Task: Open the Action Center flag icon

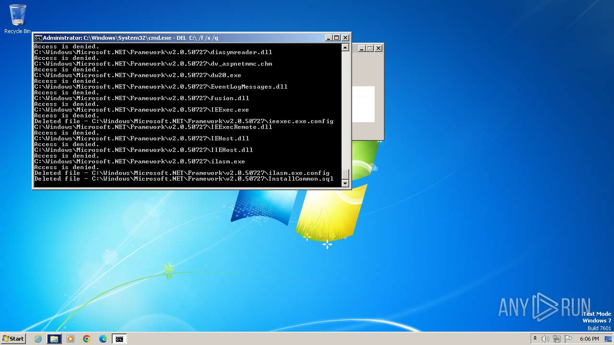Action: (569, 339)
